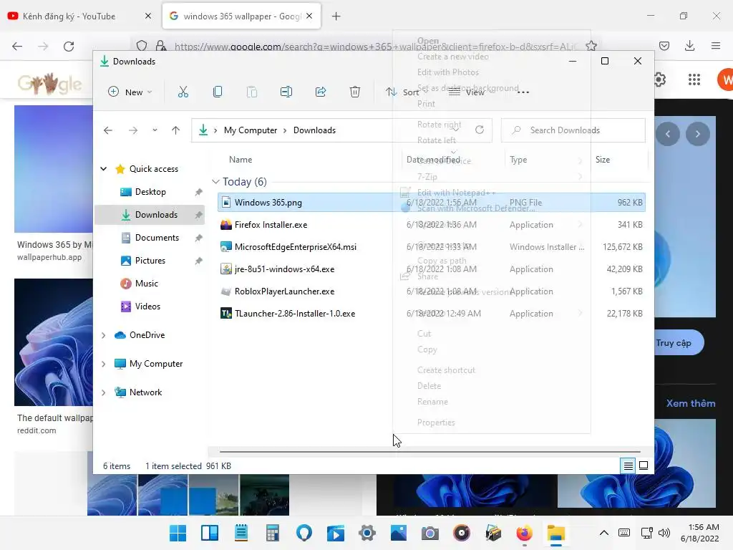The image size is (733, 550).
Task: Bookmark page with the star icon
Action: pos(591,46)
